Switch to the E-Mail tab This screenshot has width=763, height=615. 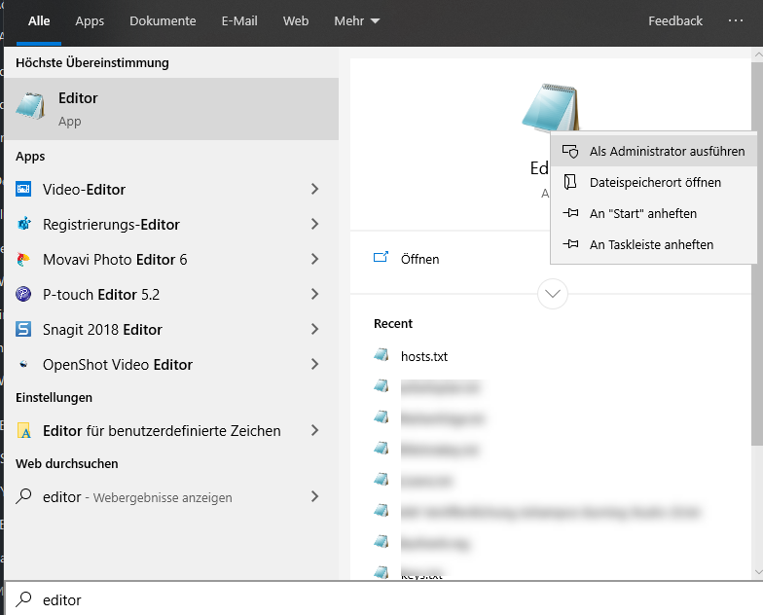click(239, 21)
